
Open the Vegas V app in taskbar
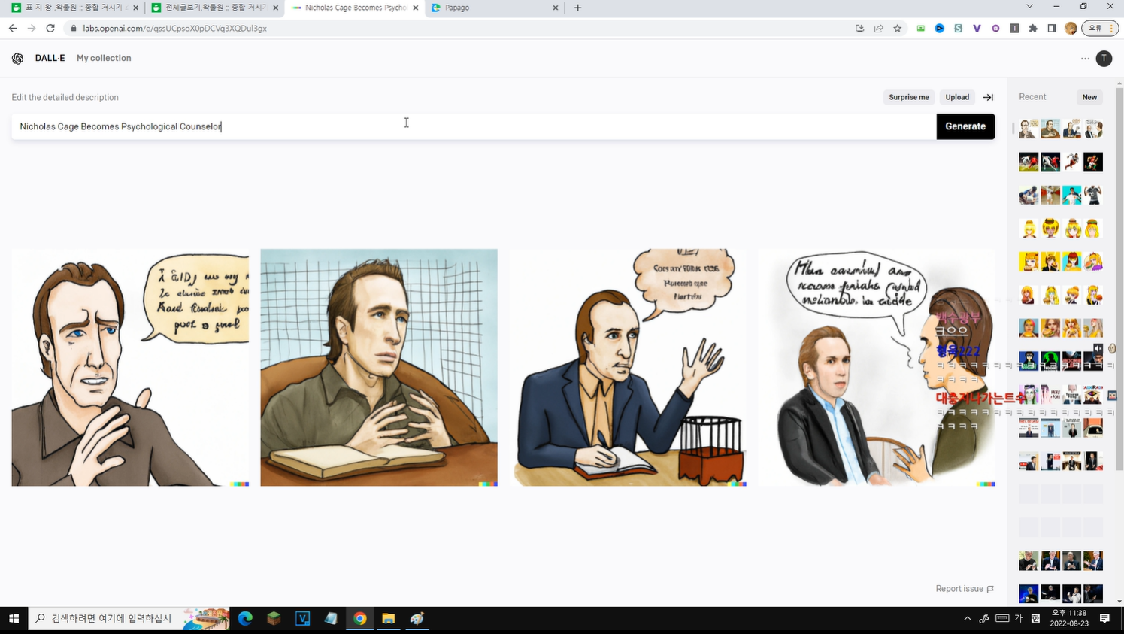(x=303, y=618)
